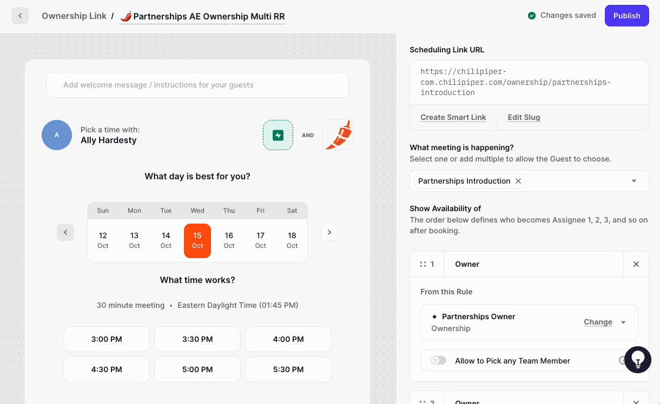The image size is (660, 404).
Task: Click the back arrow button in header
Action: 20,16
